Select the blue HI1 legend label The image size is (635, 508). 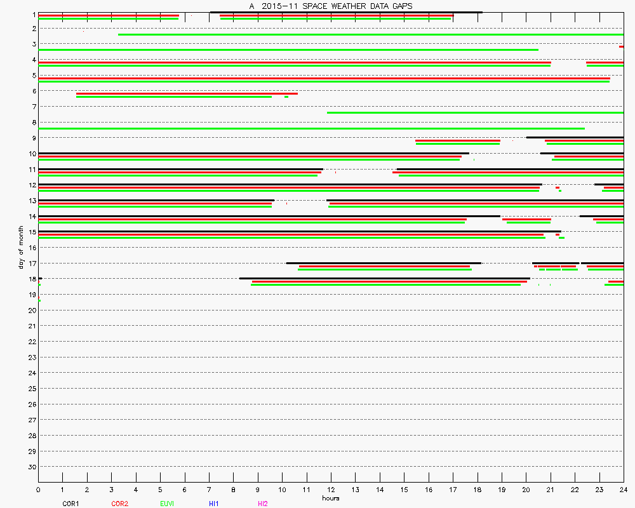pos(214,504)
